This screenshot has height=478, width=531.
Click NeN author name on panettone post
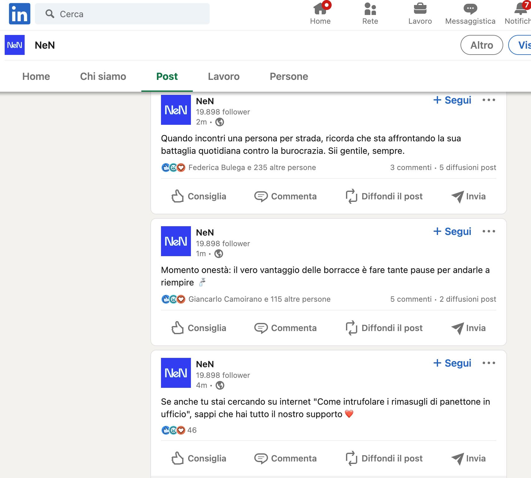click(205, 364)
